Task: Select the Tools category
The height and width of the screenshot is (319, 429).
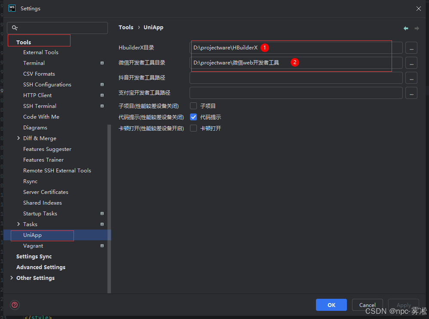Action: coord(24,42)
